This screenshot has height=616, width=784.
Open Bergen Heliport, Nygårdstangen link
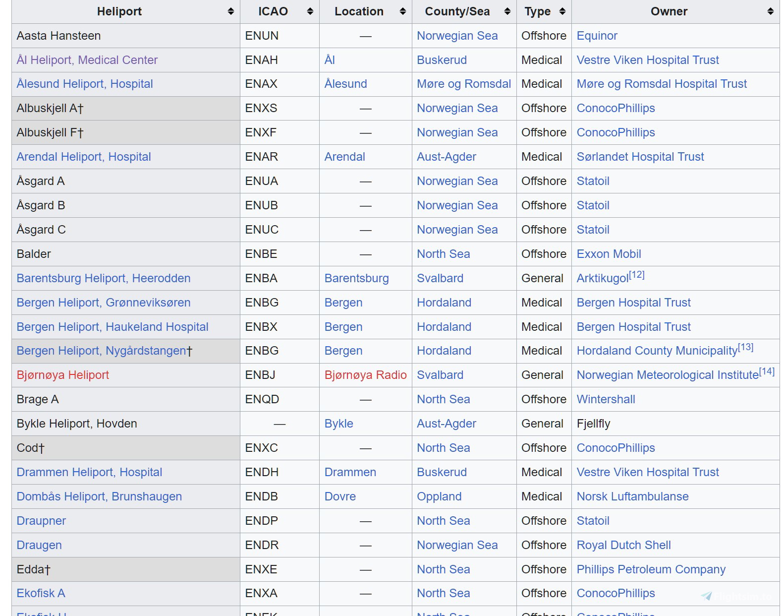pos(102,351)
